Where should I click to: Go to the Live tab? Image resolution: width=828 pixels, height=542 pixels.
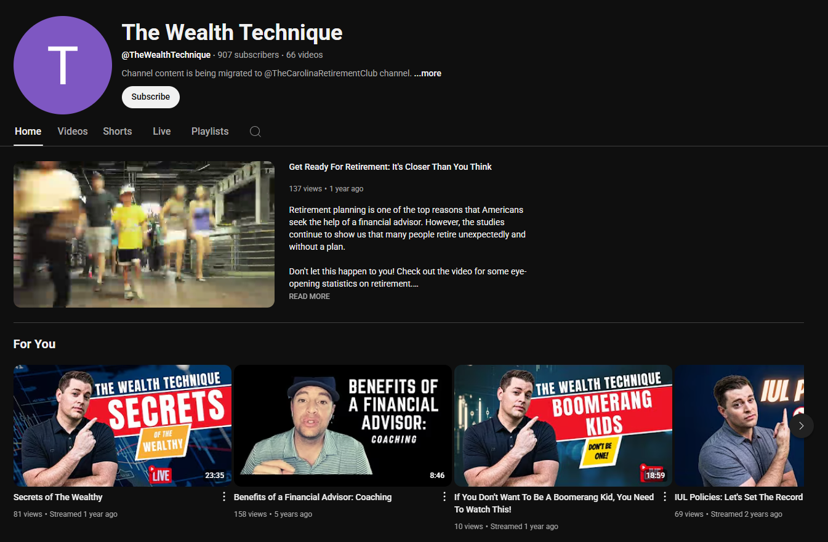coord(162,132)
